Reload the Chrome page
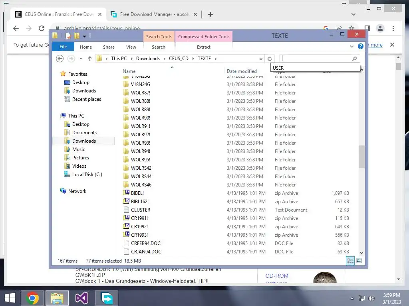The image size is (409, 306). coord(42,28)
